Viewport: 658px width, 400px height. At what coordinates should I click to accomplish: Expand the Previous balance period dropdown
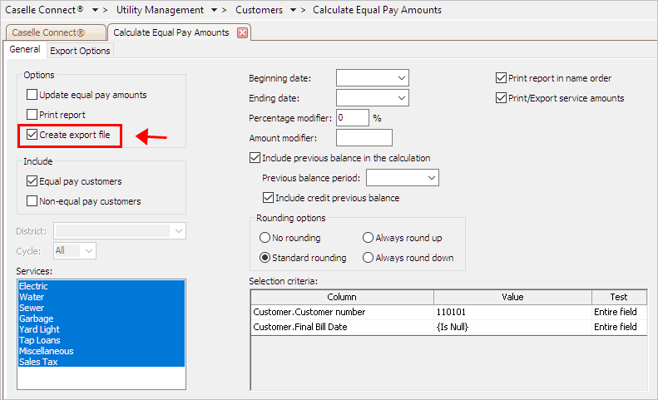(x=432, y=177)
